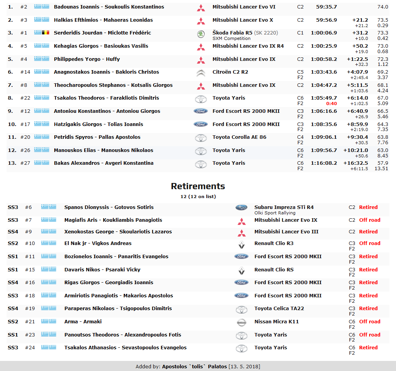Open Anagnostakos Ioannis - Bakloris Christos crew

106,72
